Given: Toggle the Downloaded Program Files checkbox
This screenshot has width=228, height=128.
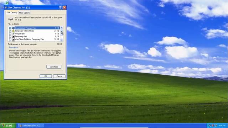Looking at the screenshot, I should pyautogui.click(x=10, y=28).
